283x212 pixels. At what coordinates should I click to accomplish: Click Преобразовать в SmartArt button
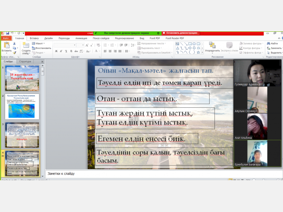(x=155, y=53)
